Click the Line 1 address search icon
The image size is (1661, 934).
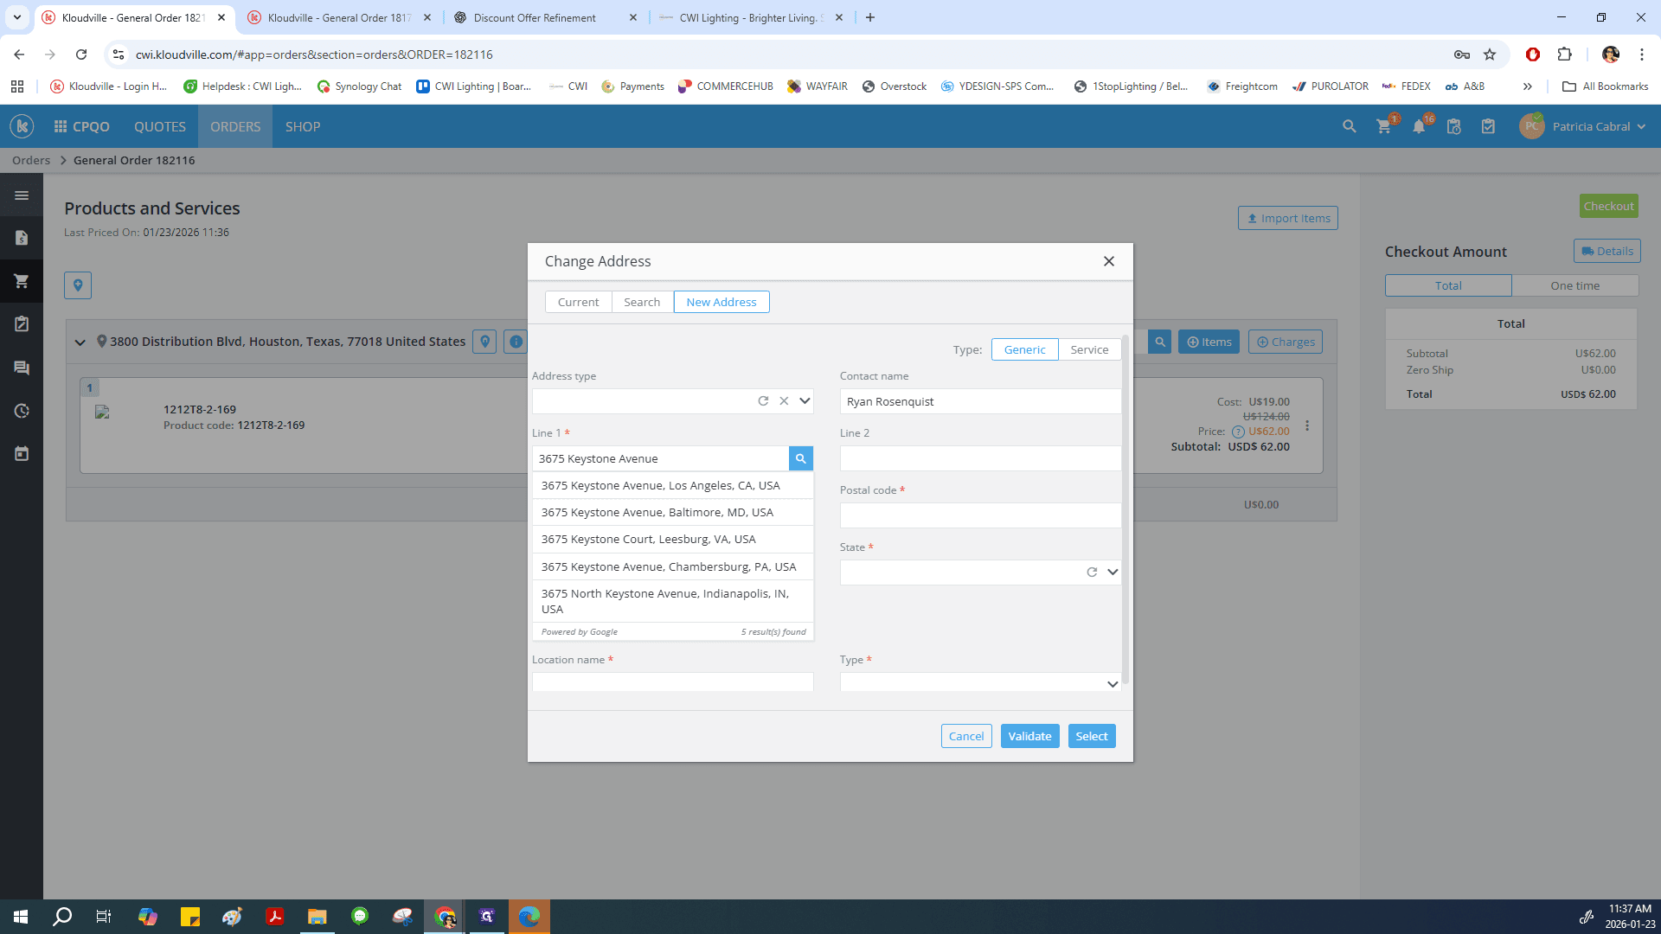800,458
